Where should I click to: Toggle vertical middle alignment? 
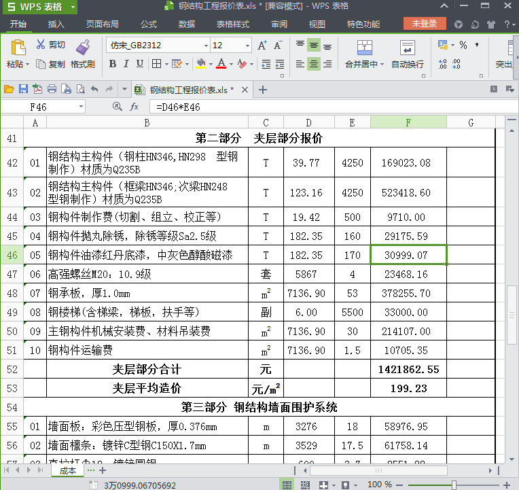[314, 45]
